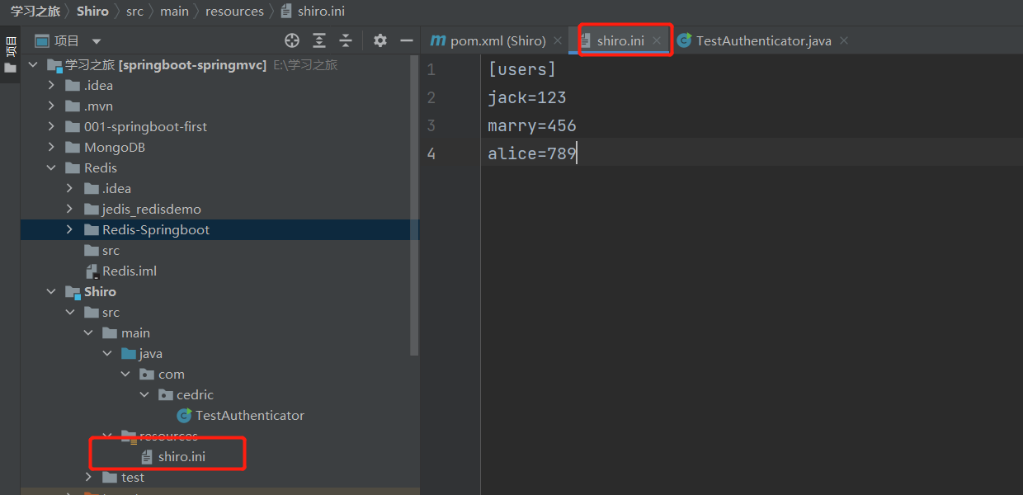Open the project view dropdown arrow
The width and height of the screenshot is (1023, 495).
[x=97, y=41]
